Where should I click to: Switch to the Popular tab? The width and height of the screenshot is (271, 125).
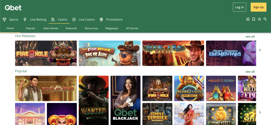30,28
